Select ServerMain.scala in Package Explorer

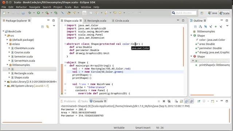tap(25, 61)
